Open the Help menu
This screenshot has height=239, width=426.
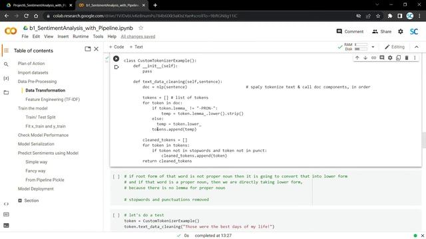112,37
